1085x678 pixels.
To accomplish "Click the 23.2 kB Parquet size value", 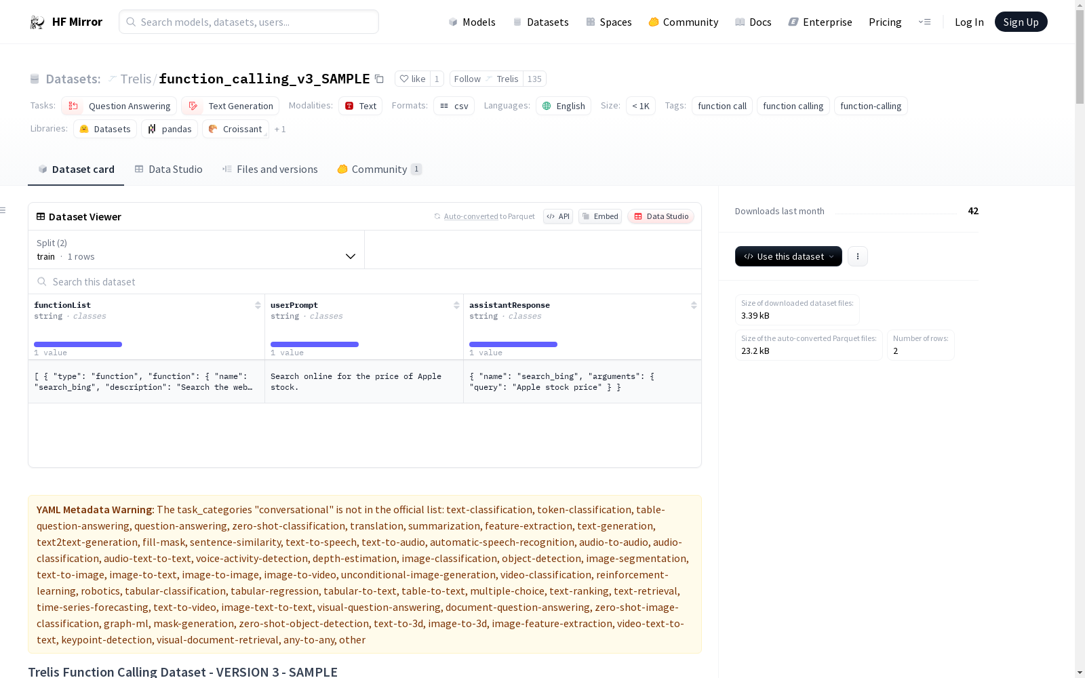I will coord(755,351).
